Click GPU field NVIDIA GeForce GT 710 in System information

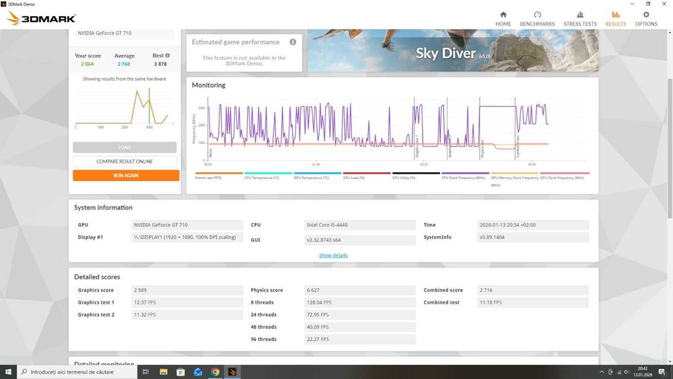click(x=187, y=225)
